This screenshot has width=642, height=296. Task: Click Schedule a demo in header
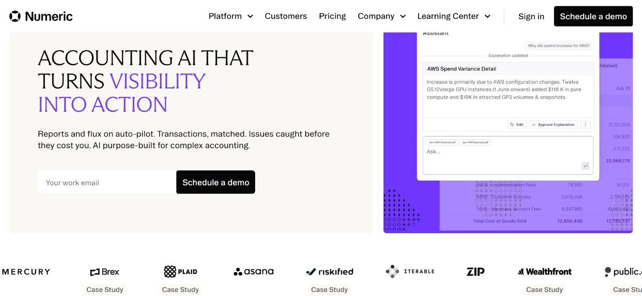coord(593,16)
